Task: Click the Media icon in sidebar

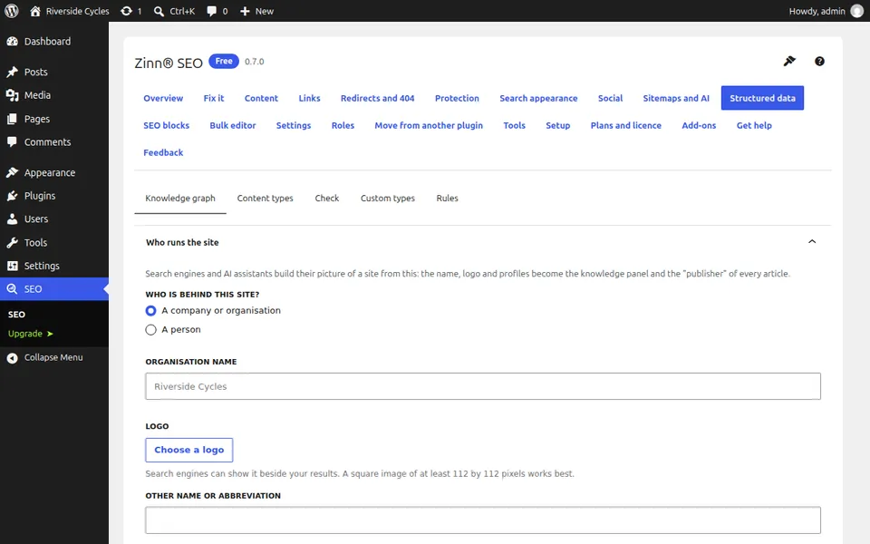Action: click(x=12, y=95)
